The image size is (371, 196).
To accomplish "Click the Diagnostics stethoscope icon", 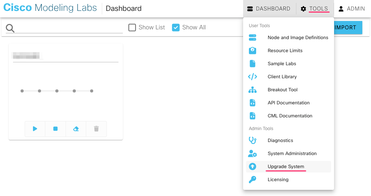I will click(253, 140).
